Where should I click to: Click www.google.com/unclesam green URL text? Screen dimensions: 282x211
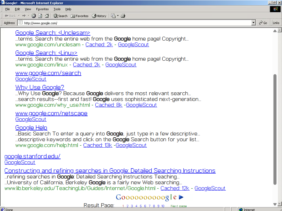[x=48, y=45]
